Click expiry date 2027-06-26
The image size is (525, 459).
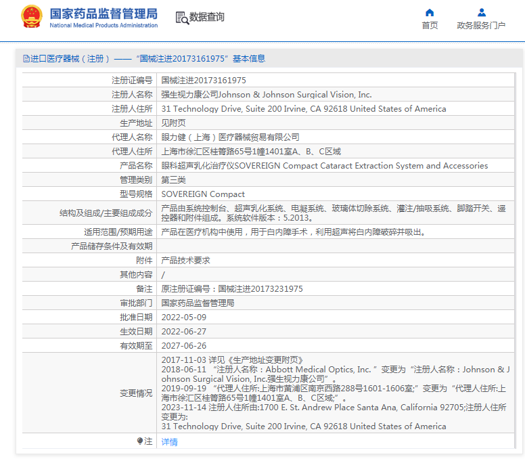(x=184, y=346)
